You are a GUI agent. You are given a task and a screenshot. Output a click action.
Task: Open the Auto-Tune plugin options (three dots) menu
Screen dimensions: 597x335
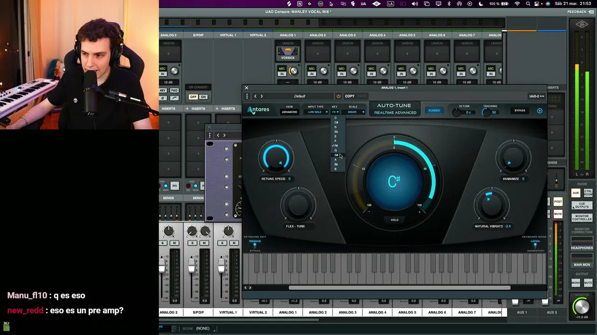[247, 96]
